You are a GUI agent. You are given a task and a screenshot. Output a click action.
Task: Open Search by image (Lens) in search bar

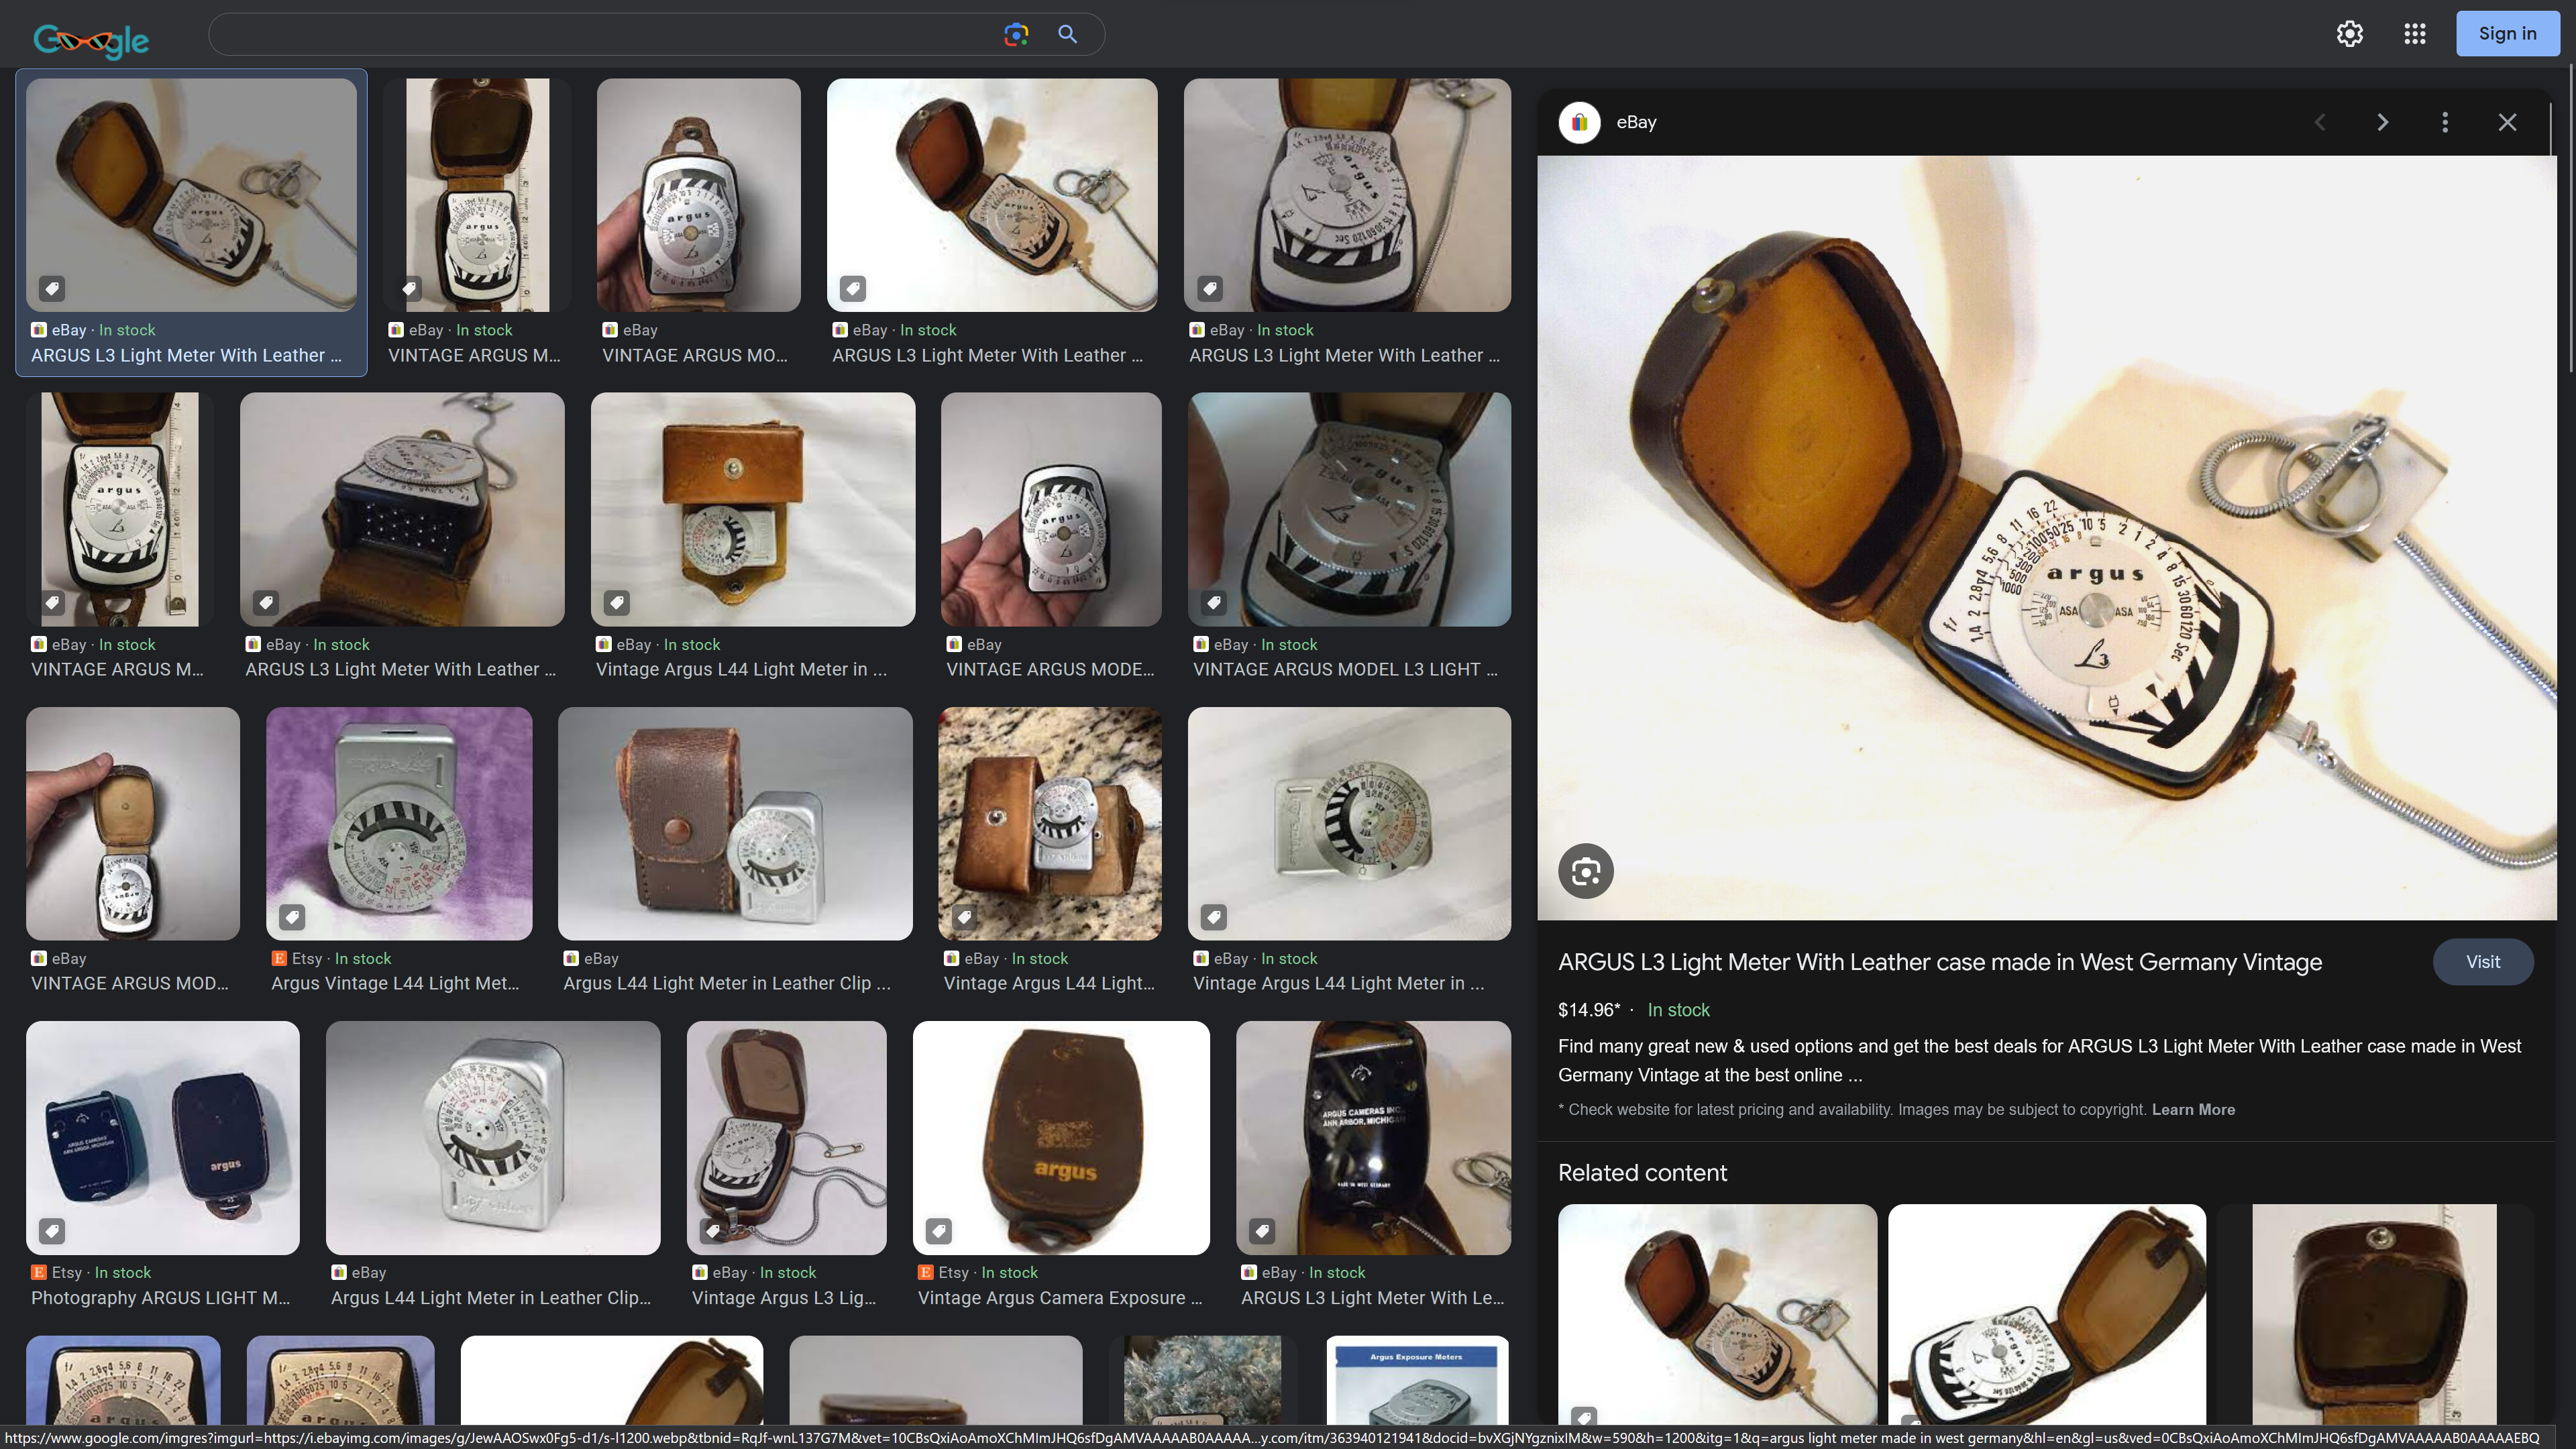point(1016,34)
